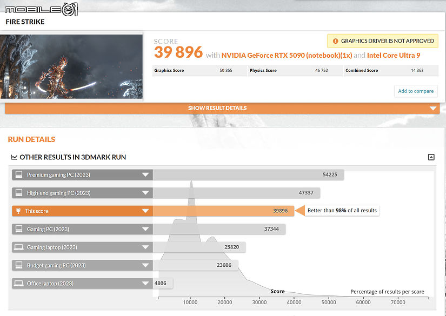Click the Gaming laptop score value 25820
The width and height of the screenshot is (446, 316).
(x=231, y=247)
